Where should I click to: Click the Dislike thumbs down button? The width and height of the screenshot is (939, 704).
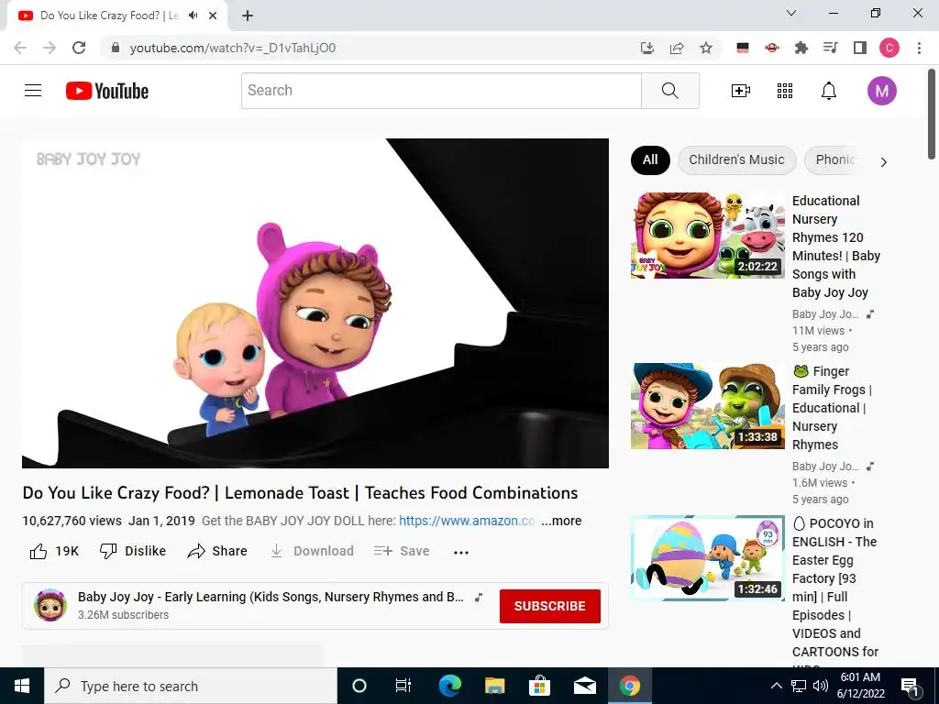pyautogui.click(x=133, y=551)
